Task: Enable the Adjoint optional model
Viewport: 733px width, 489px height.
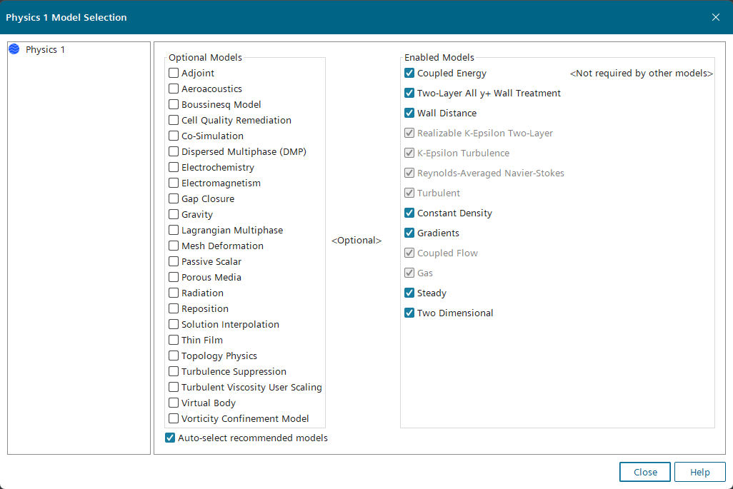Action: click(174, 73)
